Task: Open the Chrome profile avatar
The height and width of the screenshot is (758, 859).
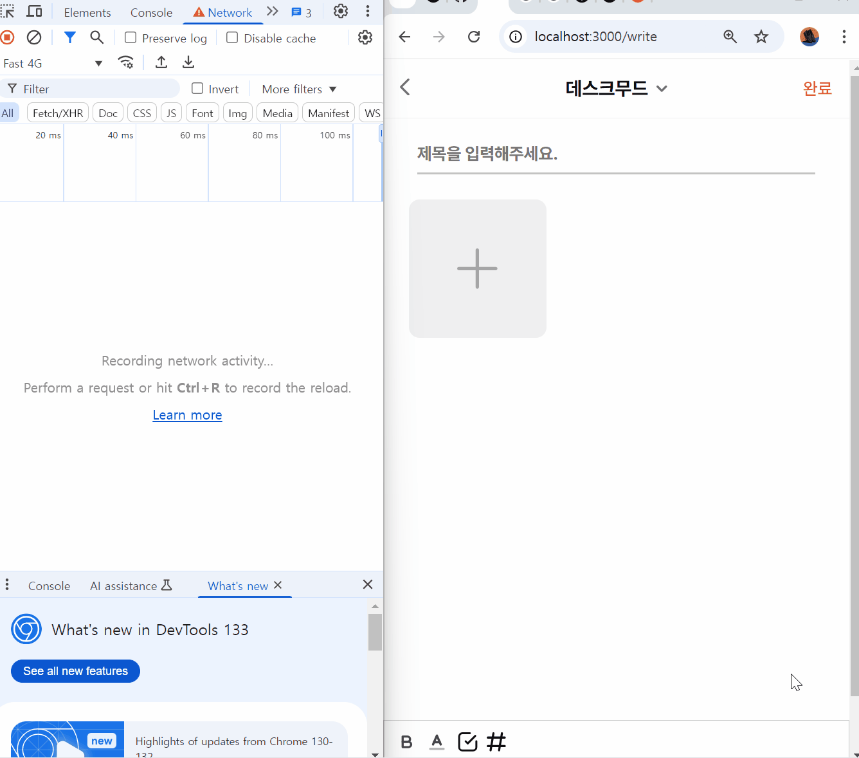Action: tap(809, 37)
